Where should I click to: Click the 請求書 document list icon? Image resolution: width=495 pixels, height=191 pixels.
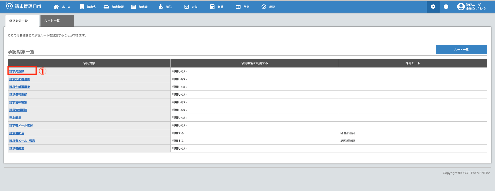[133, 7]
